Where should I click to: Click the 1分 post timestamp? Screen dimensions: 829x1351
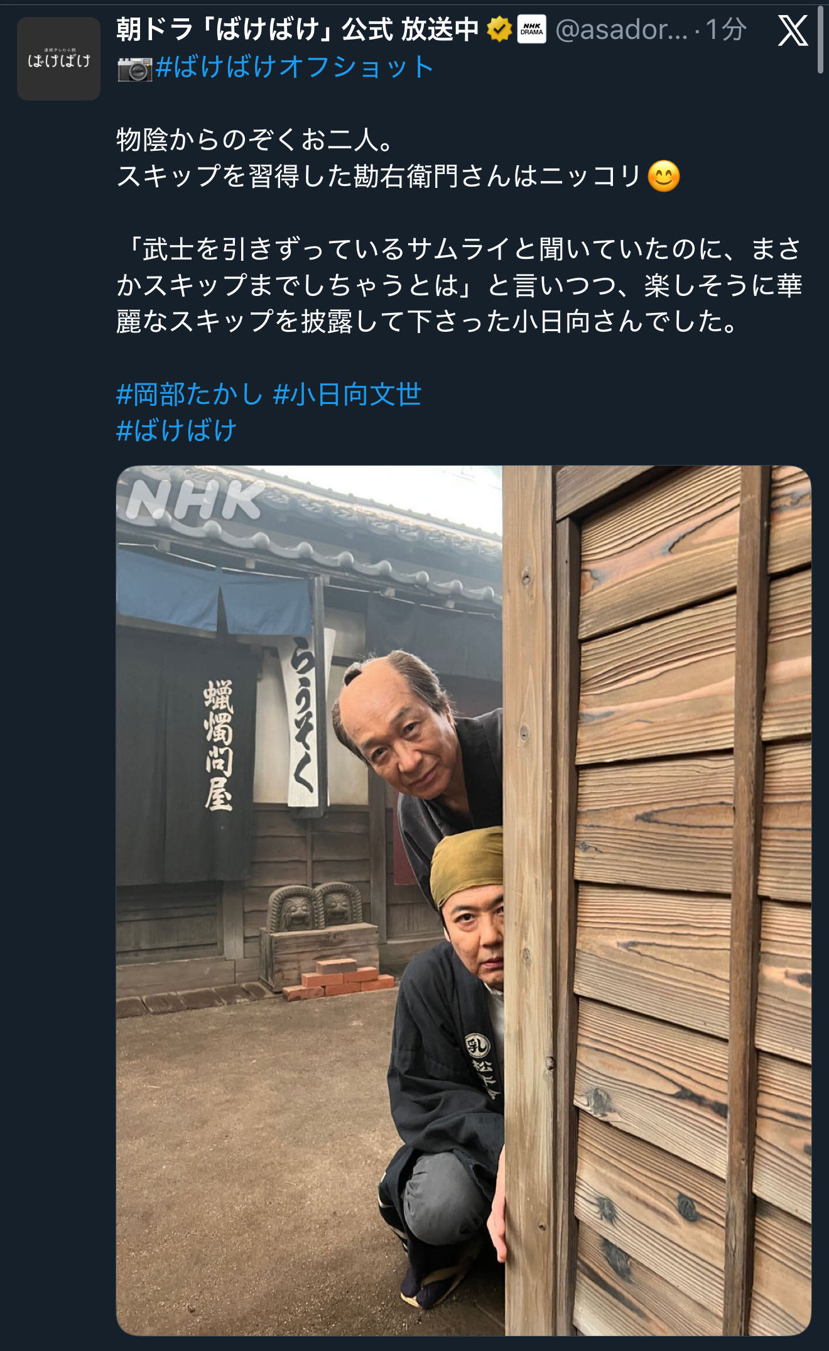coord(726,30)
